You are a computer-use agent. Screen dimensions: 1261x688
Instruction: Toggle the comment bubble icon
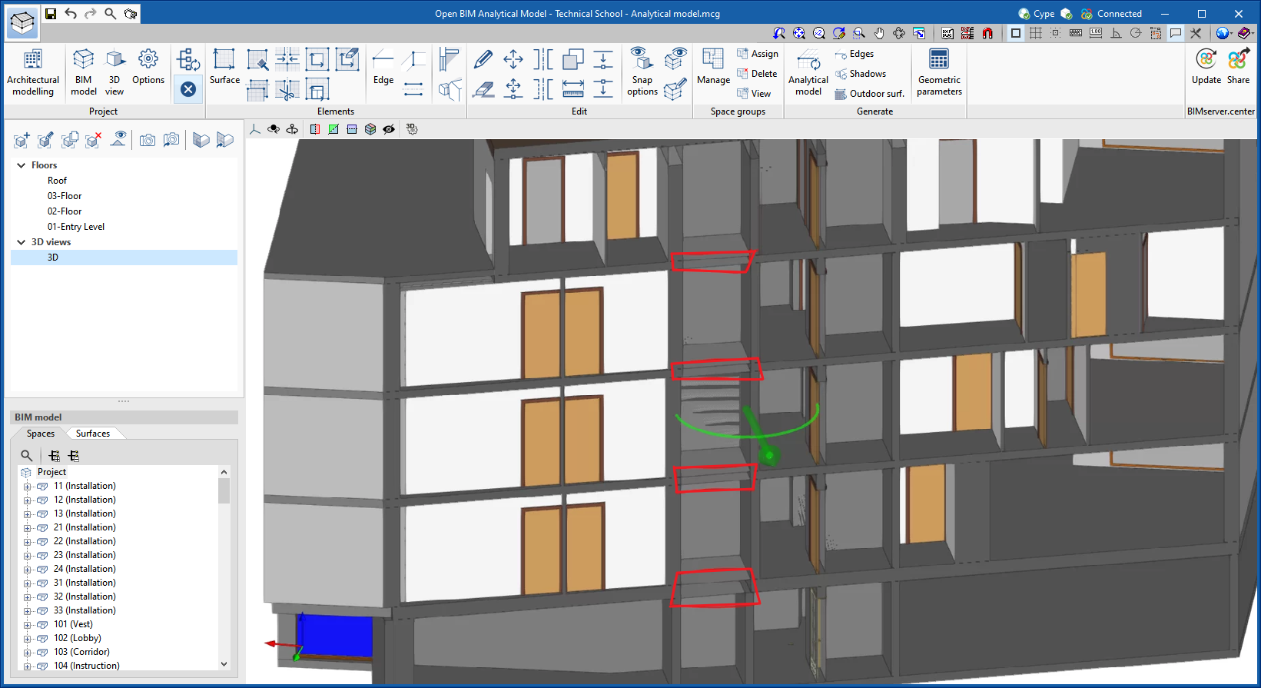[x=1176, y=33]
